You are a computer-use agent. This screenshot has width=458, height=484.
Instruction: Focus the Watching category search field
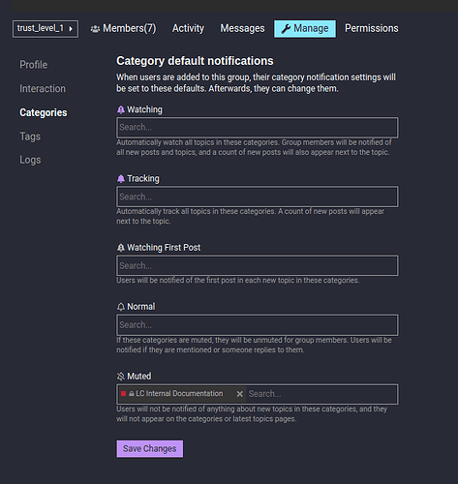click(258, 128)
